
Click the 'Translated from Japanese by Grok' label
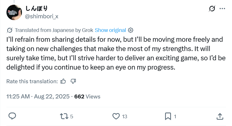54,30
